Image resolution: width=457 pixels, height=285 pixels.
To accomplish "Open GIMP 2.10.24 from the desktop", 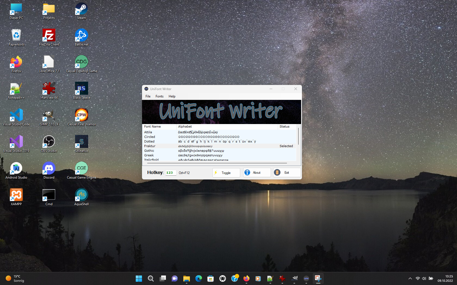I will coord(49,115).
